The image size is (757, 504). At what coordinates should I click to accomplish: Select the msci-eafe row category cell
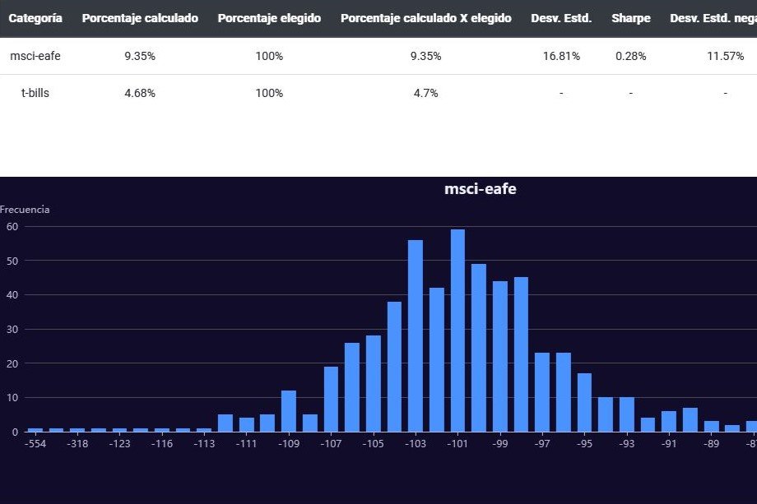35,56
